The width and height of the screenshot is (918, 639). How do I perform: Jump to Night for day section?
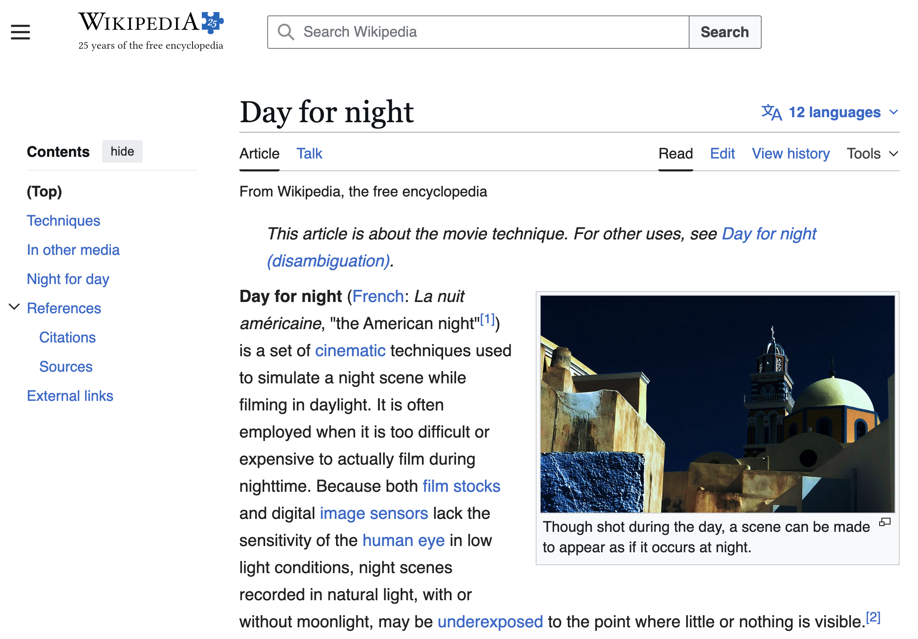68,279
